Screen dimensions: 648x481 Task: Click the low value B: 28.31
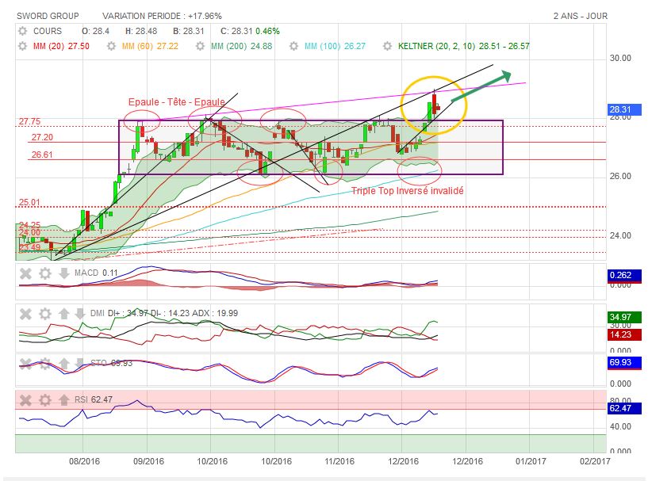pos(189,31)
